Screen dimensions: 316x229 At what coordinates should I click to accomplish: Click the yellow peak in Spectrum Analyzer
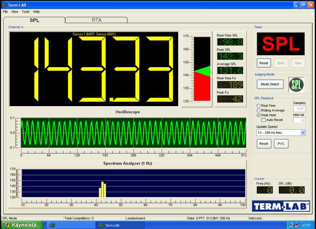[x=102, y=189]
